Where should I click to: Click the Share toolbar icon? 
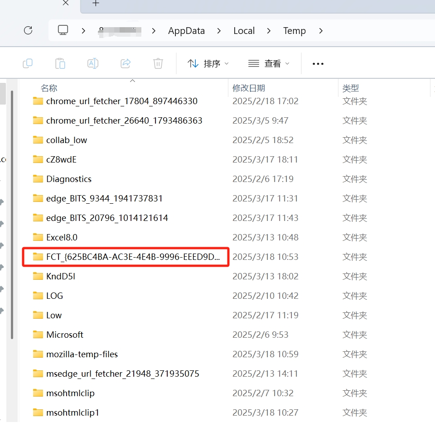click(x=126, y=63)
